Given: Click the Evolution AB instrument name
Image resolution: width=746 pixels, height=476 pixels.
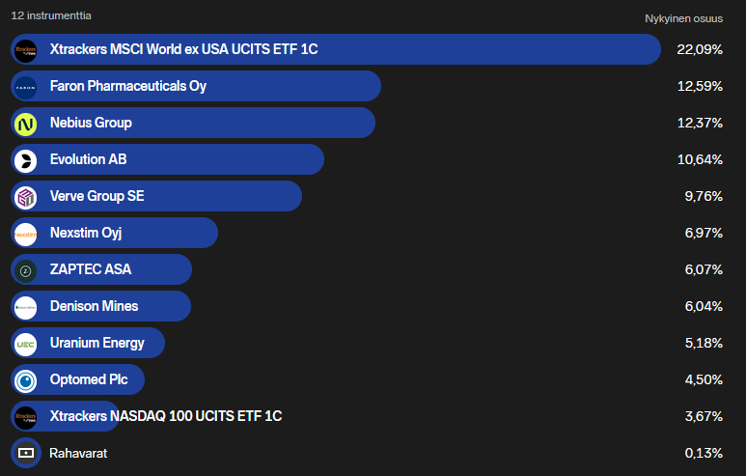Looking at the screenshot, I should point(88,159).
